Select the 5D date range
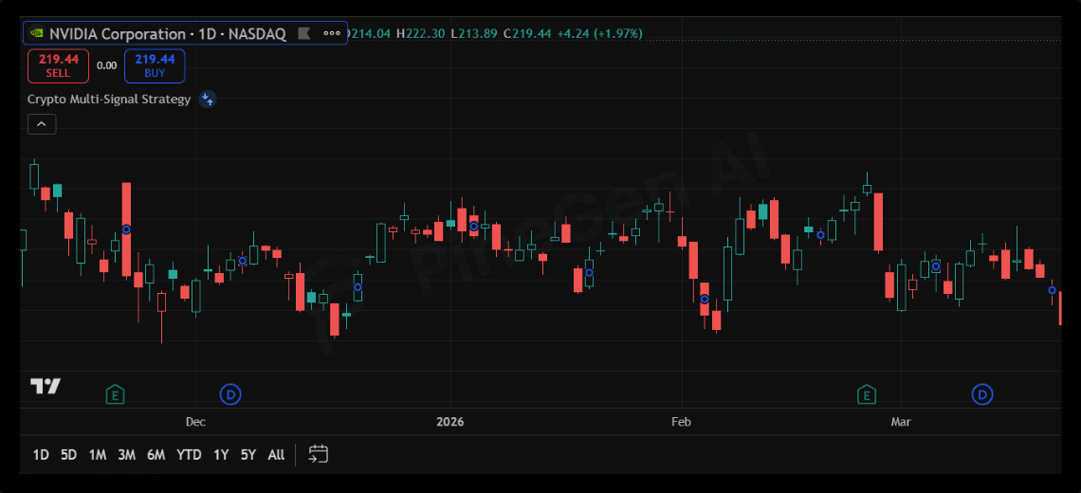The width and height of the screenshot is (1081, 493). coord(69,455)
